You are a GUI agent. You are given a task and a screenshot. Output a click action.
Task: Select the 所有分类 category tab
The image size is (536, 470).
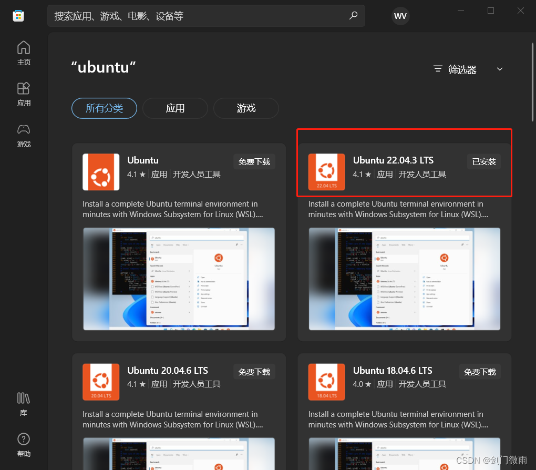pyautogui.click(x=104, y=108)
